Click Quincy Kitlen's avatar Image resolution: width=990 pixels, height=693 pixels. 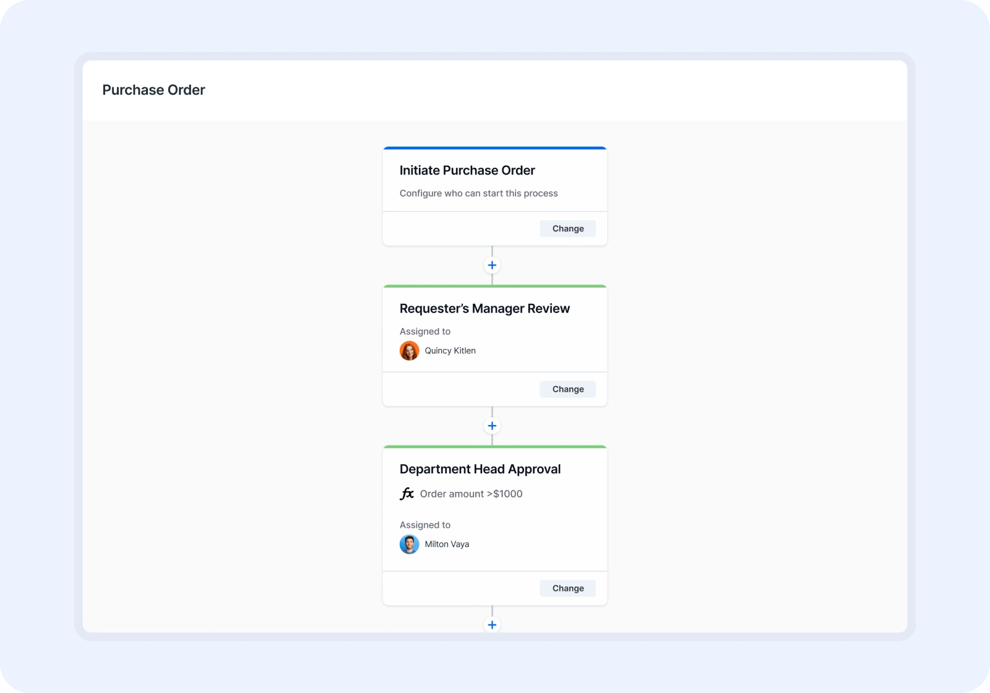[409, 351]
